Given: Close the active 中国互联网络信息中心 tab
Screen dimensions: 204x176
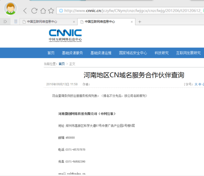Looking at the screenshot, I should [132, 22].
